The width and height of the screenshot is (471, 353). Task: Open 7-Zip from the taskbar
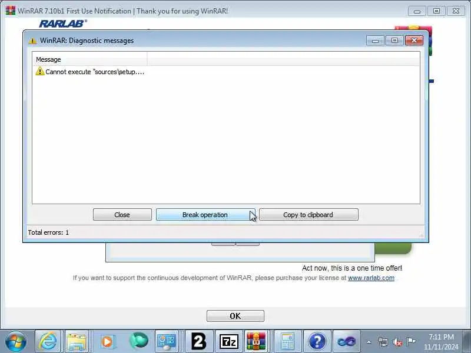pyautogui.click(x=228, y=342)
